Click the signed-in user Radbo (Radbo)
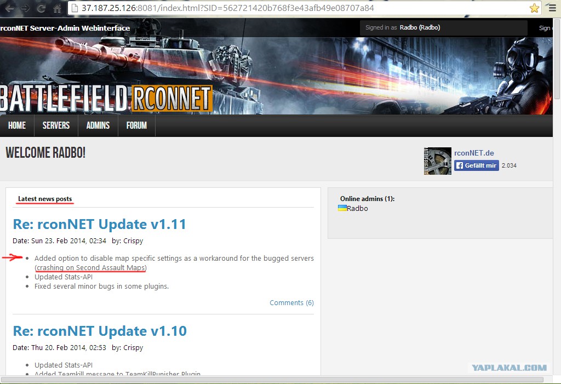This screenshot has width=561, height=384. [420, 27]
